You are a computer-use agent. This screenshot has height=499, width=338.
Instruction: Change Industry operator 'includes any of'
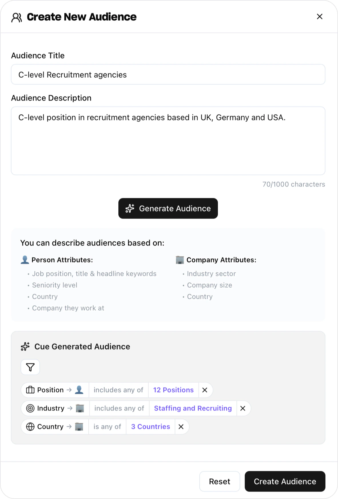pos(119,408)
